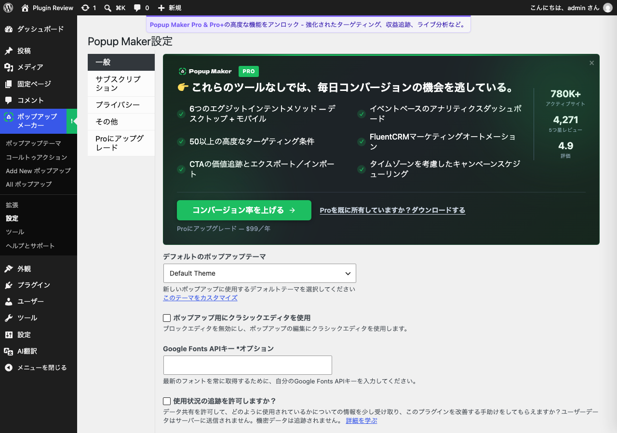Click the AI翻訳 translation icon
This screenshot has width=617, height=433.
[9, 351]
